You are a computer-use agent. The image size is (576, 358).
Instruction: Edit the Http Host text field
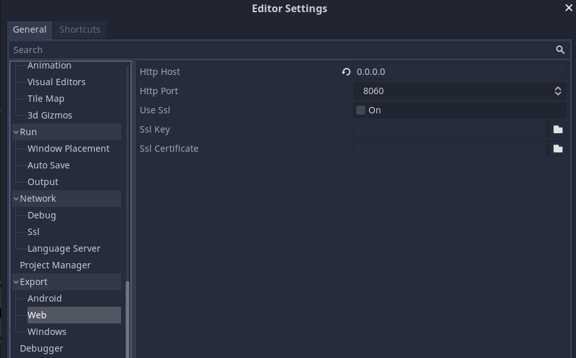460,72
